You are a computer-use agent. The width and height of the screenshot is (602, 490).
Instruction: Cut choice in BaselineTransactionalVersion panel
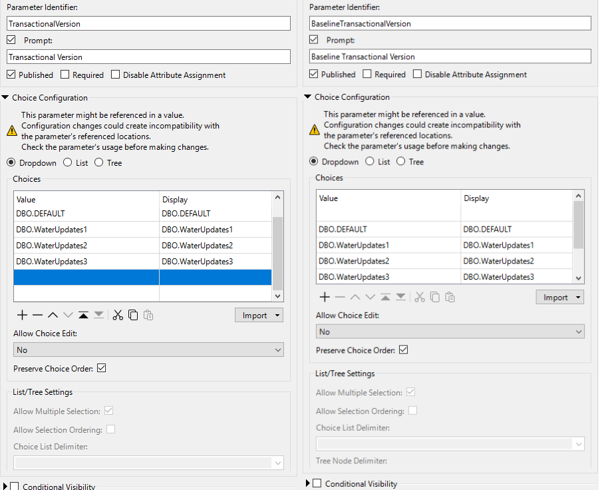click(x=420, y=297)
